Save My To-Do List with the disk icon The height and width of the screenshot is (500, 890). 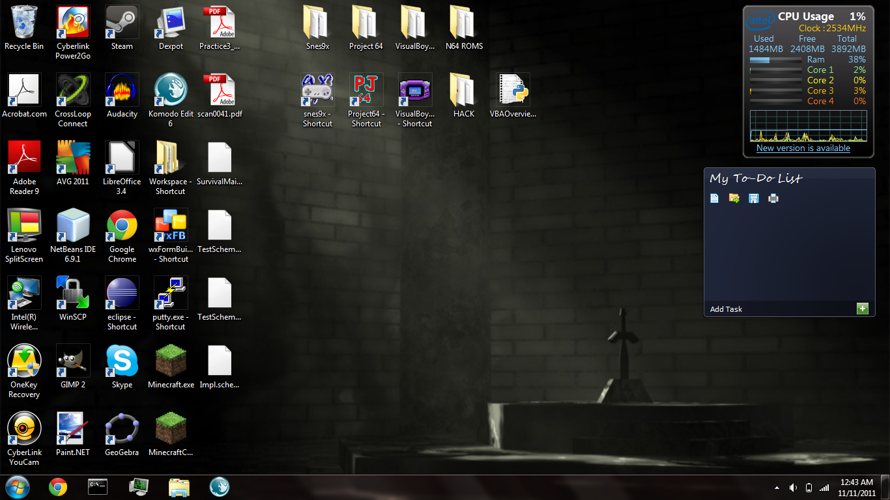pyautogui.click(x=753, y=198)
